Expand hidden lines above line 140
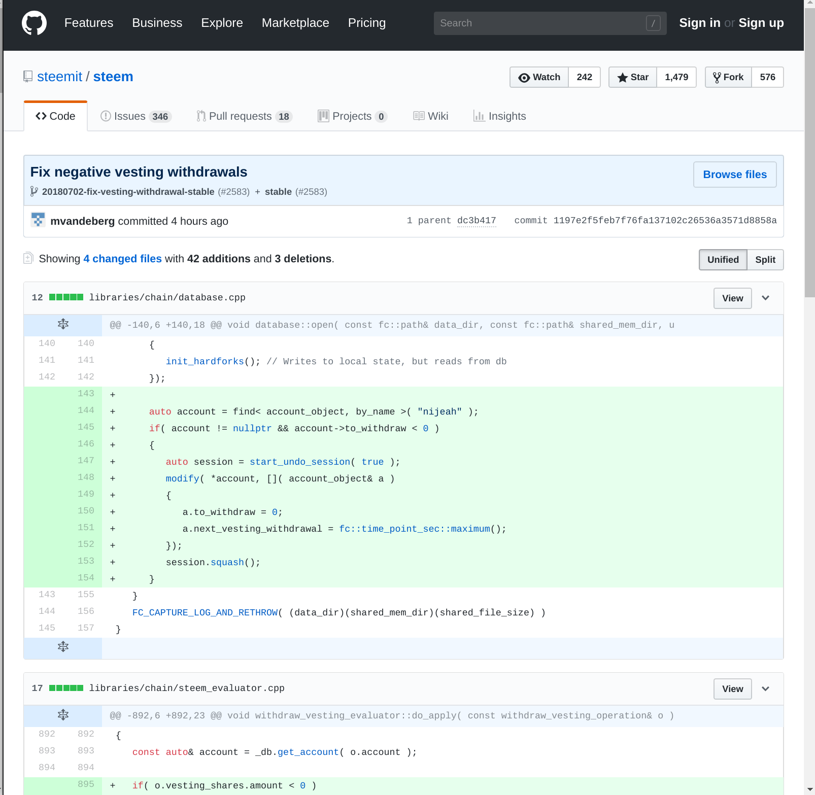The height and width of the screenshot is (795, 815). (63, 324)
